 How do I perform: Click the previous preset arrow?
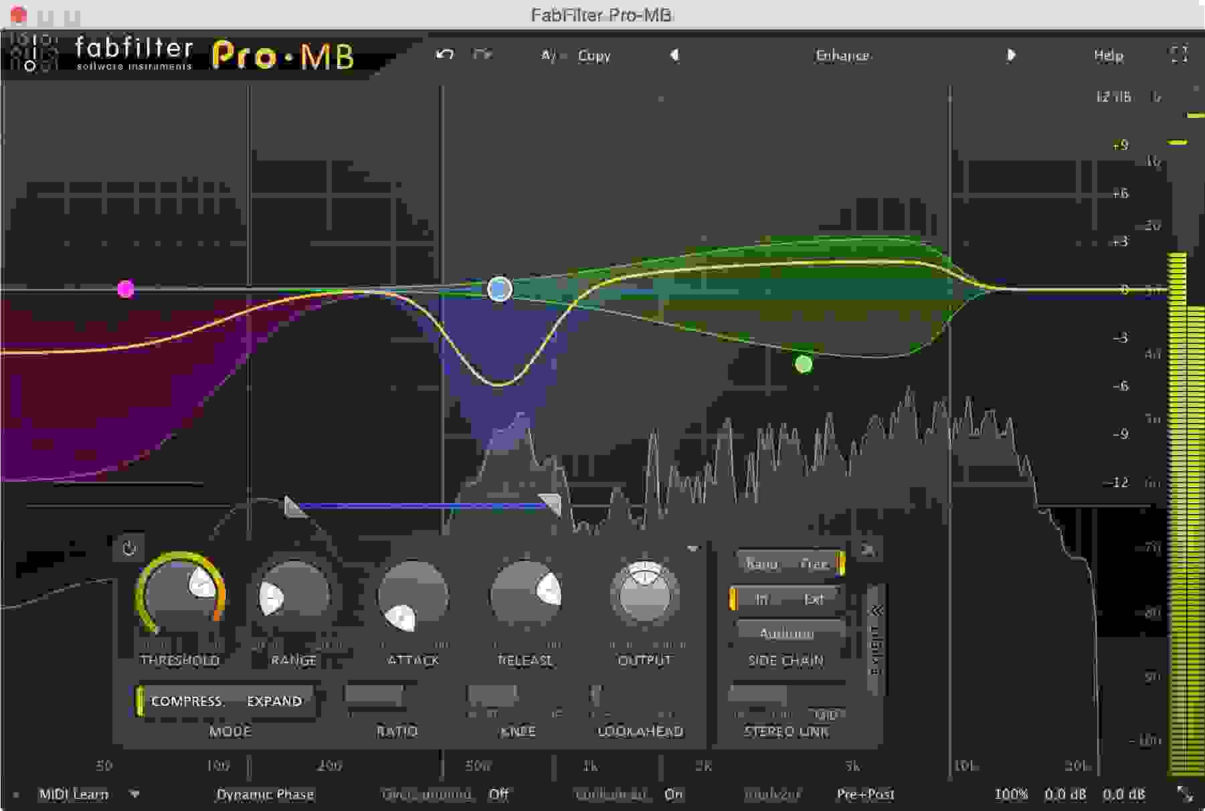pyautogui.click(x=674, y=55)
